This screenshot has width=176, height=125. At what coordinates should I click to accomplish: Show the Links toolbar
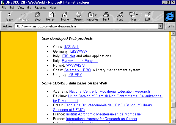click(171, 26)
